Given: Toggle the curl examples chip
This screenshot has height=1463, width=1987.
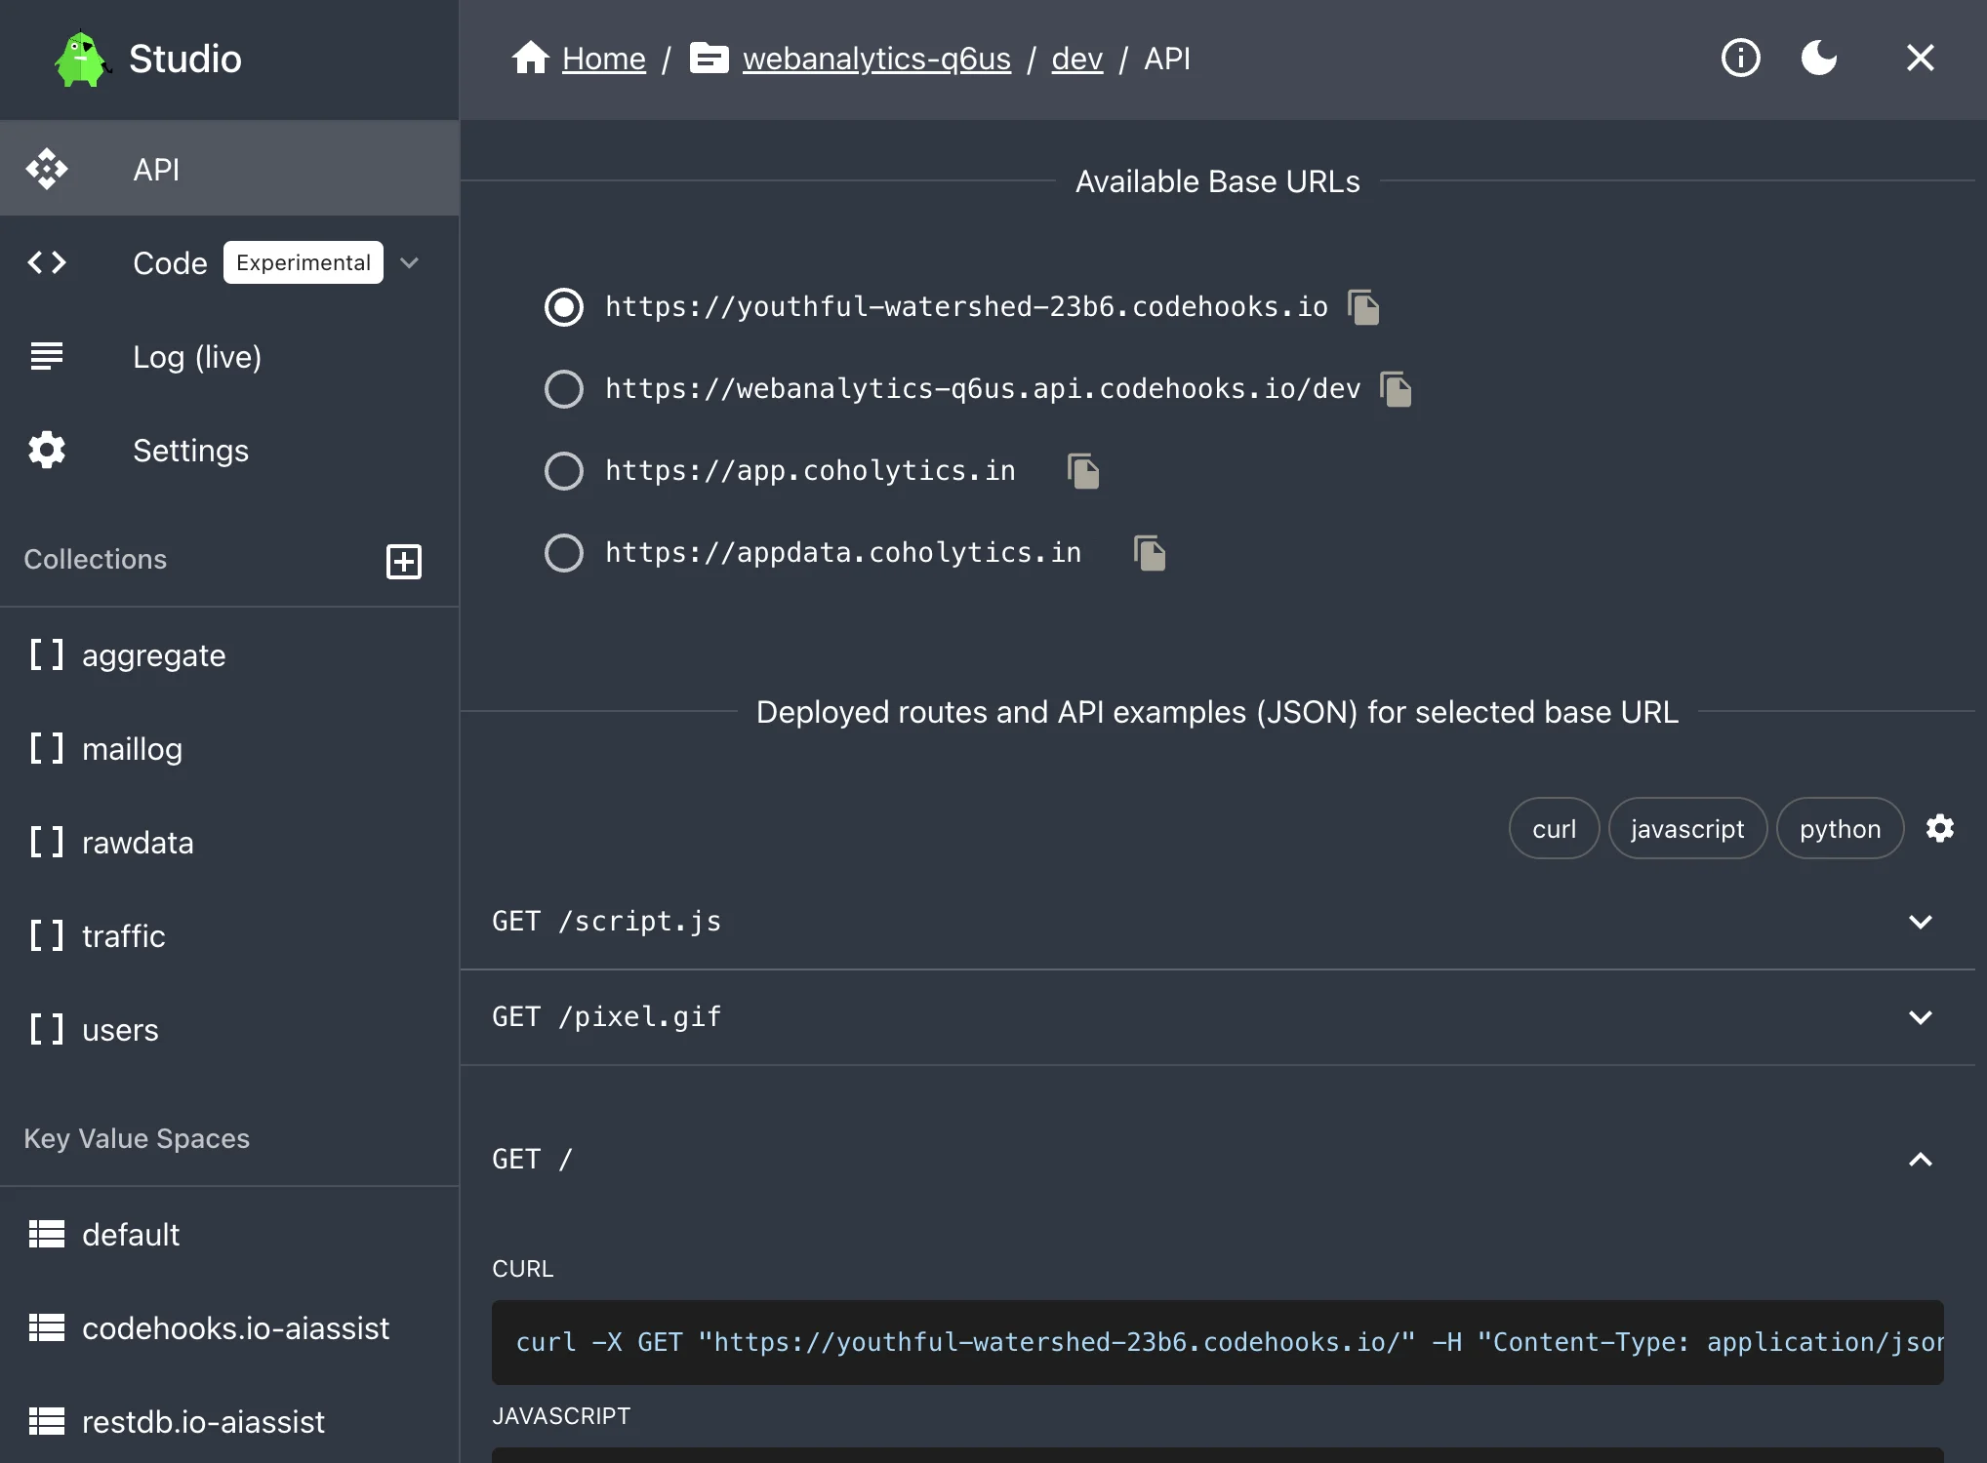Looking at the screenshot, I should coord(1554,828).
